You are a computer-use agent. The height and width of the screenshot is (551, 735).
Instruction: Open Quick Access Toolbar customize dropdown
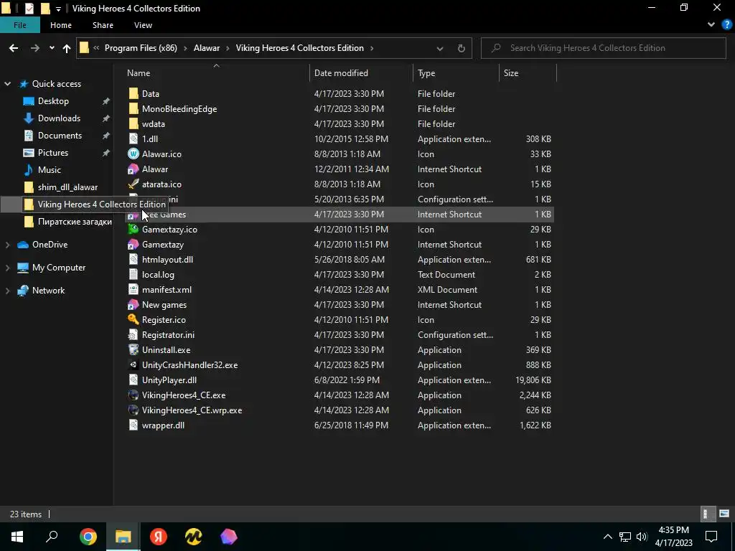[x=58, y=9]
